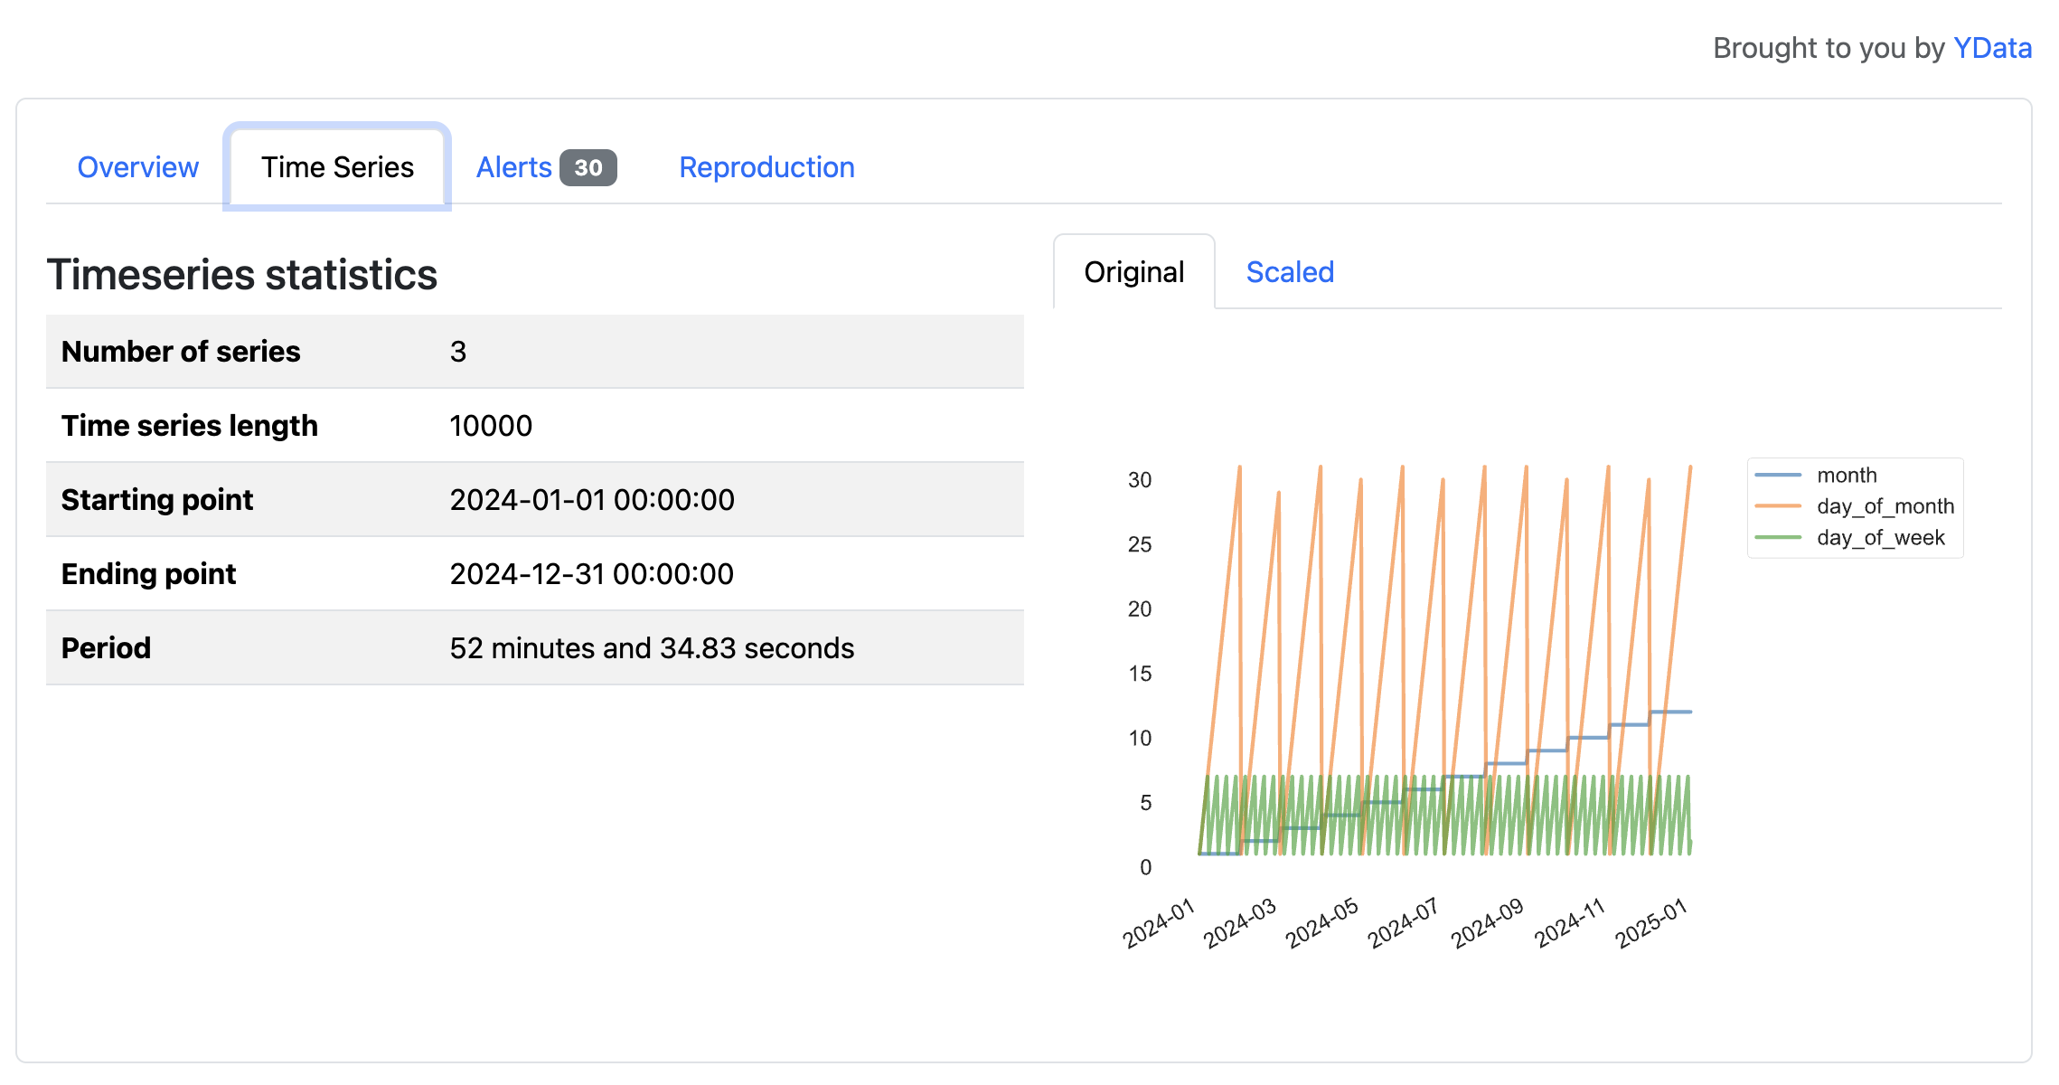
Task: Click the Time series length value 10000
Action: pyautogui.click(x=491, y=426)
